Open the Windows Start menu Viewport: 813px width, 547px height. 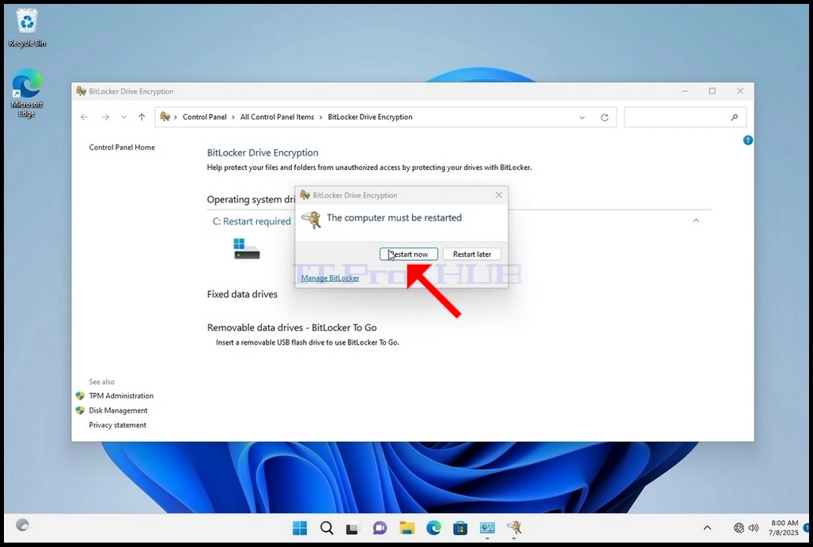coord(300,528)
